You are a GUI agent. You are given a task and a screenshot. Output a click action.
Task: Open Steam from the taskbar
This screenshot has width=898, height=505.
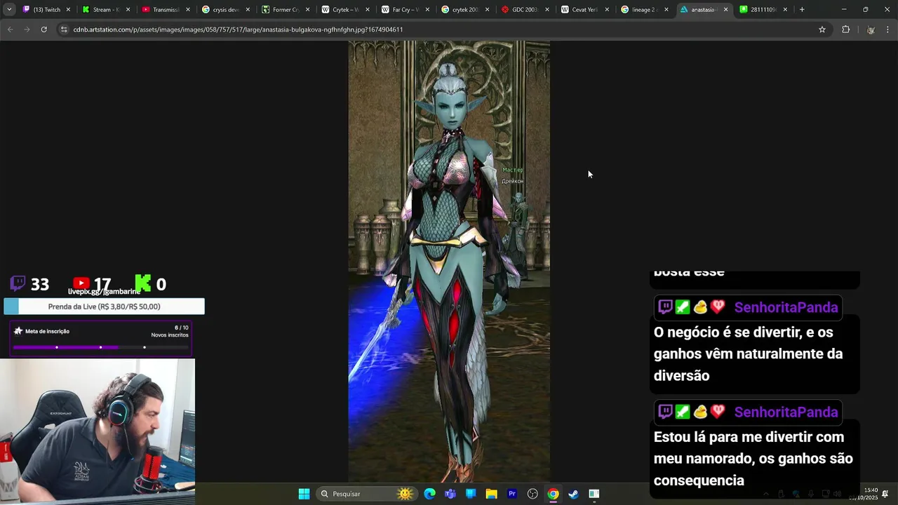pyautogui.click(x=573, y=494)
